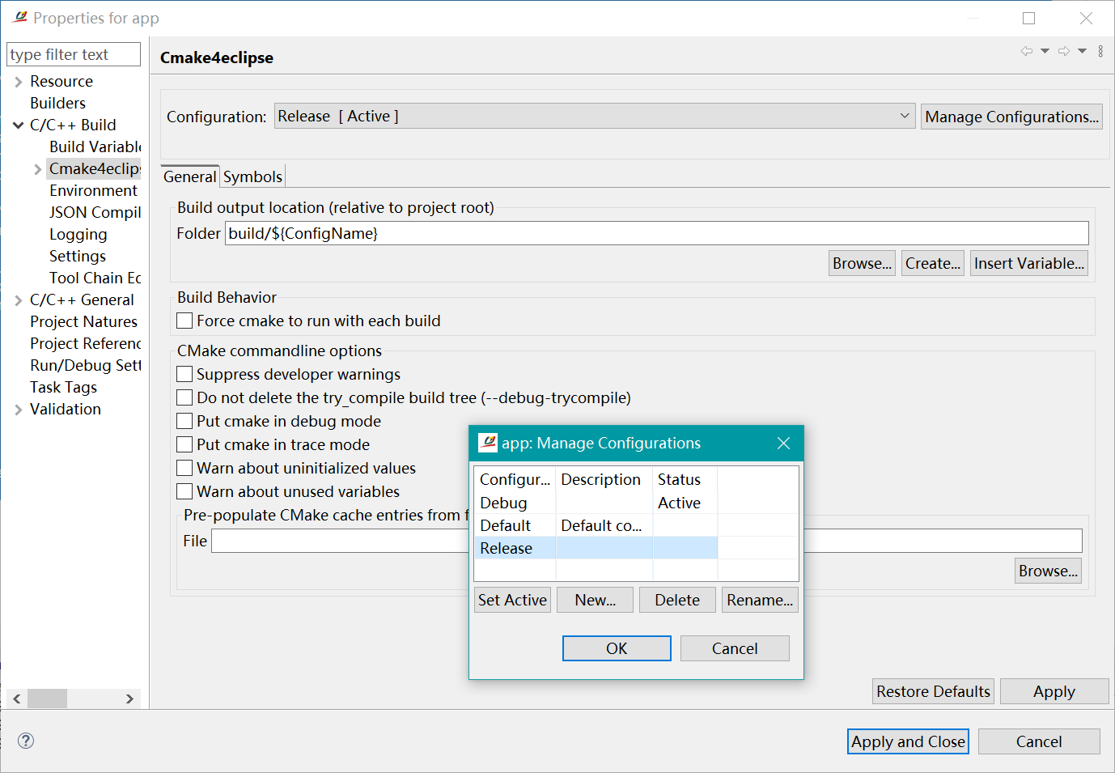Image resolution: width=1115 pixels, height=773 pixels.
Task: Cancel the Manage Configurations dialog
Action: pyautogui.click(x=735, y=648)
